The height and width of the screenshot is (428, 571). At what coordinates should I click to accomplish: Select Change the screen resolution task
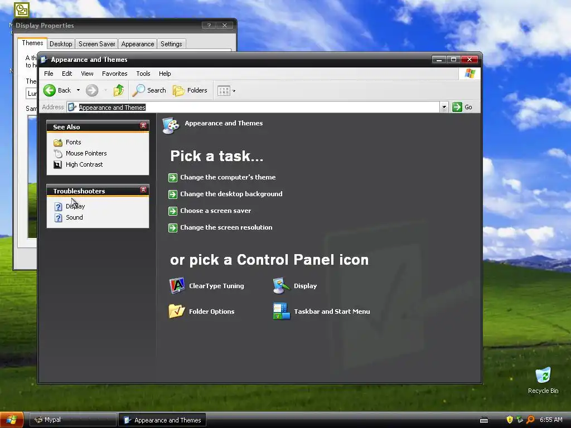(226, 227)
